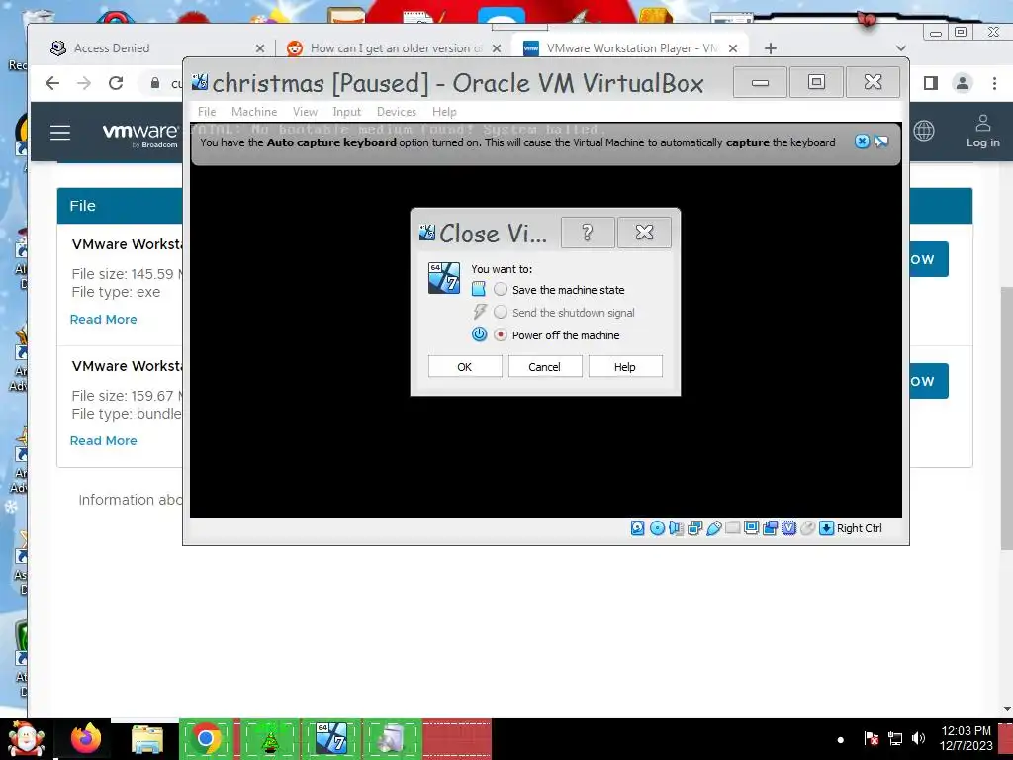Viewport: 1013px width, 760px height.
Task: Click the Right Ctrl host key label
Action: [860, 528]
